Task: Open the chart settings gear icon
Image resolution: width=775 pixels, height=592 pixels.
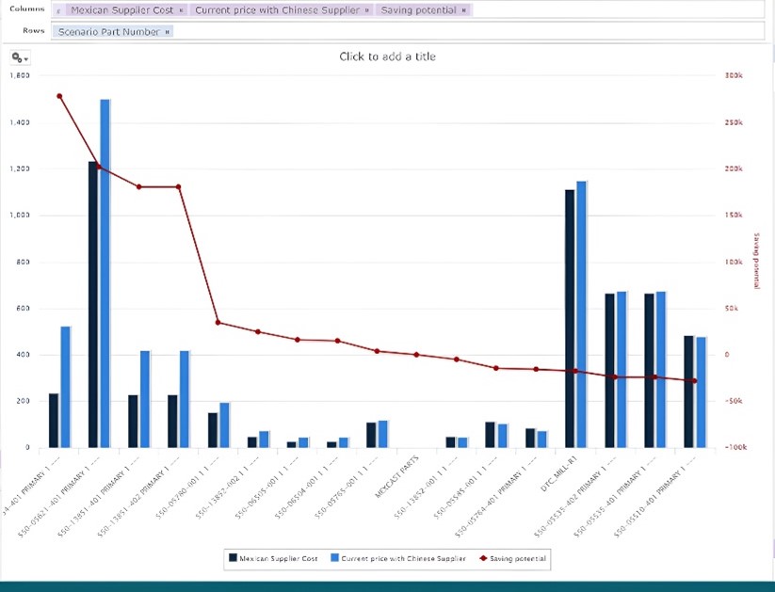Action: 13,57
